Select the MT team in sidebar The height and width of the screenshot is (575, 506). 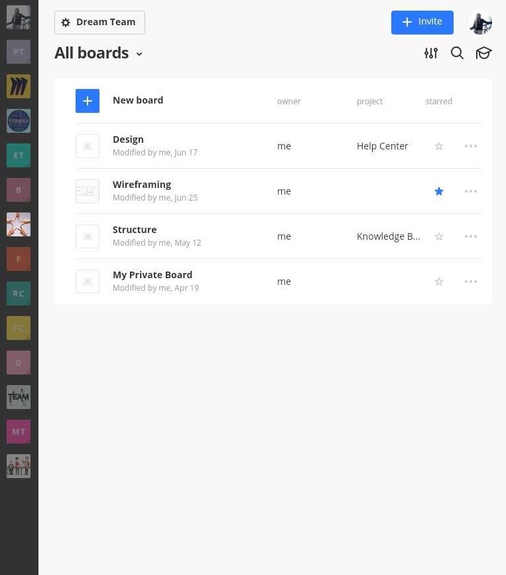coord(19,432)
